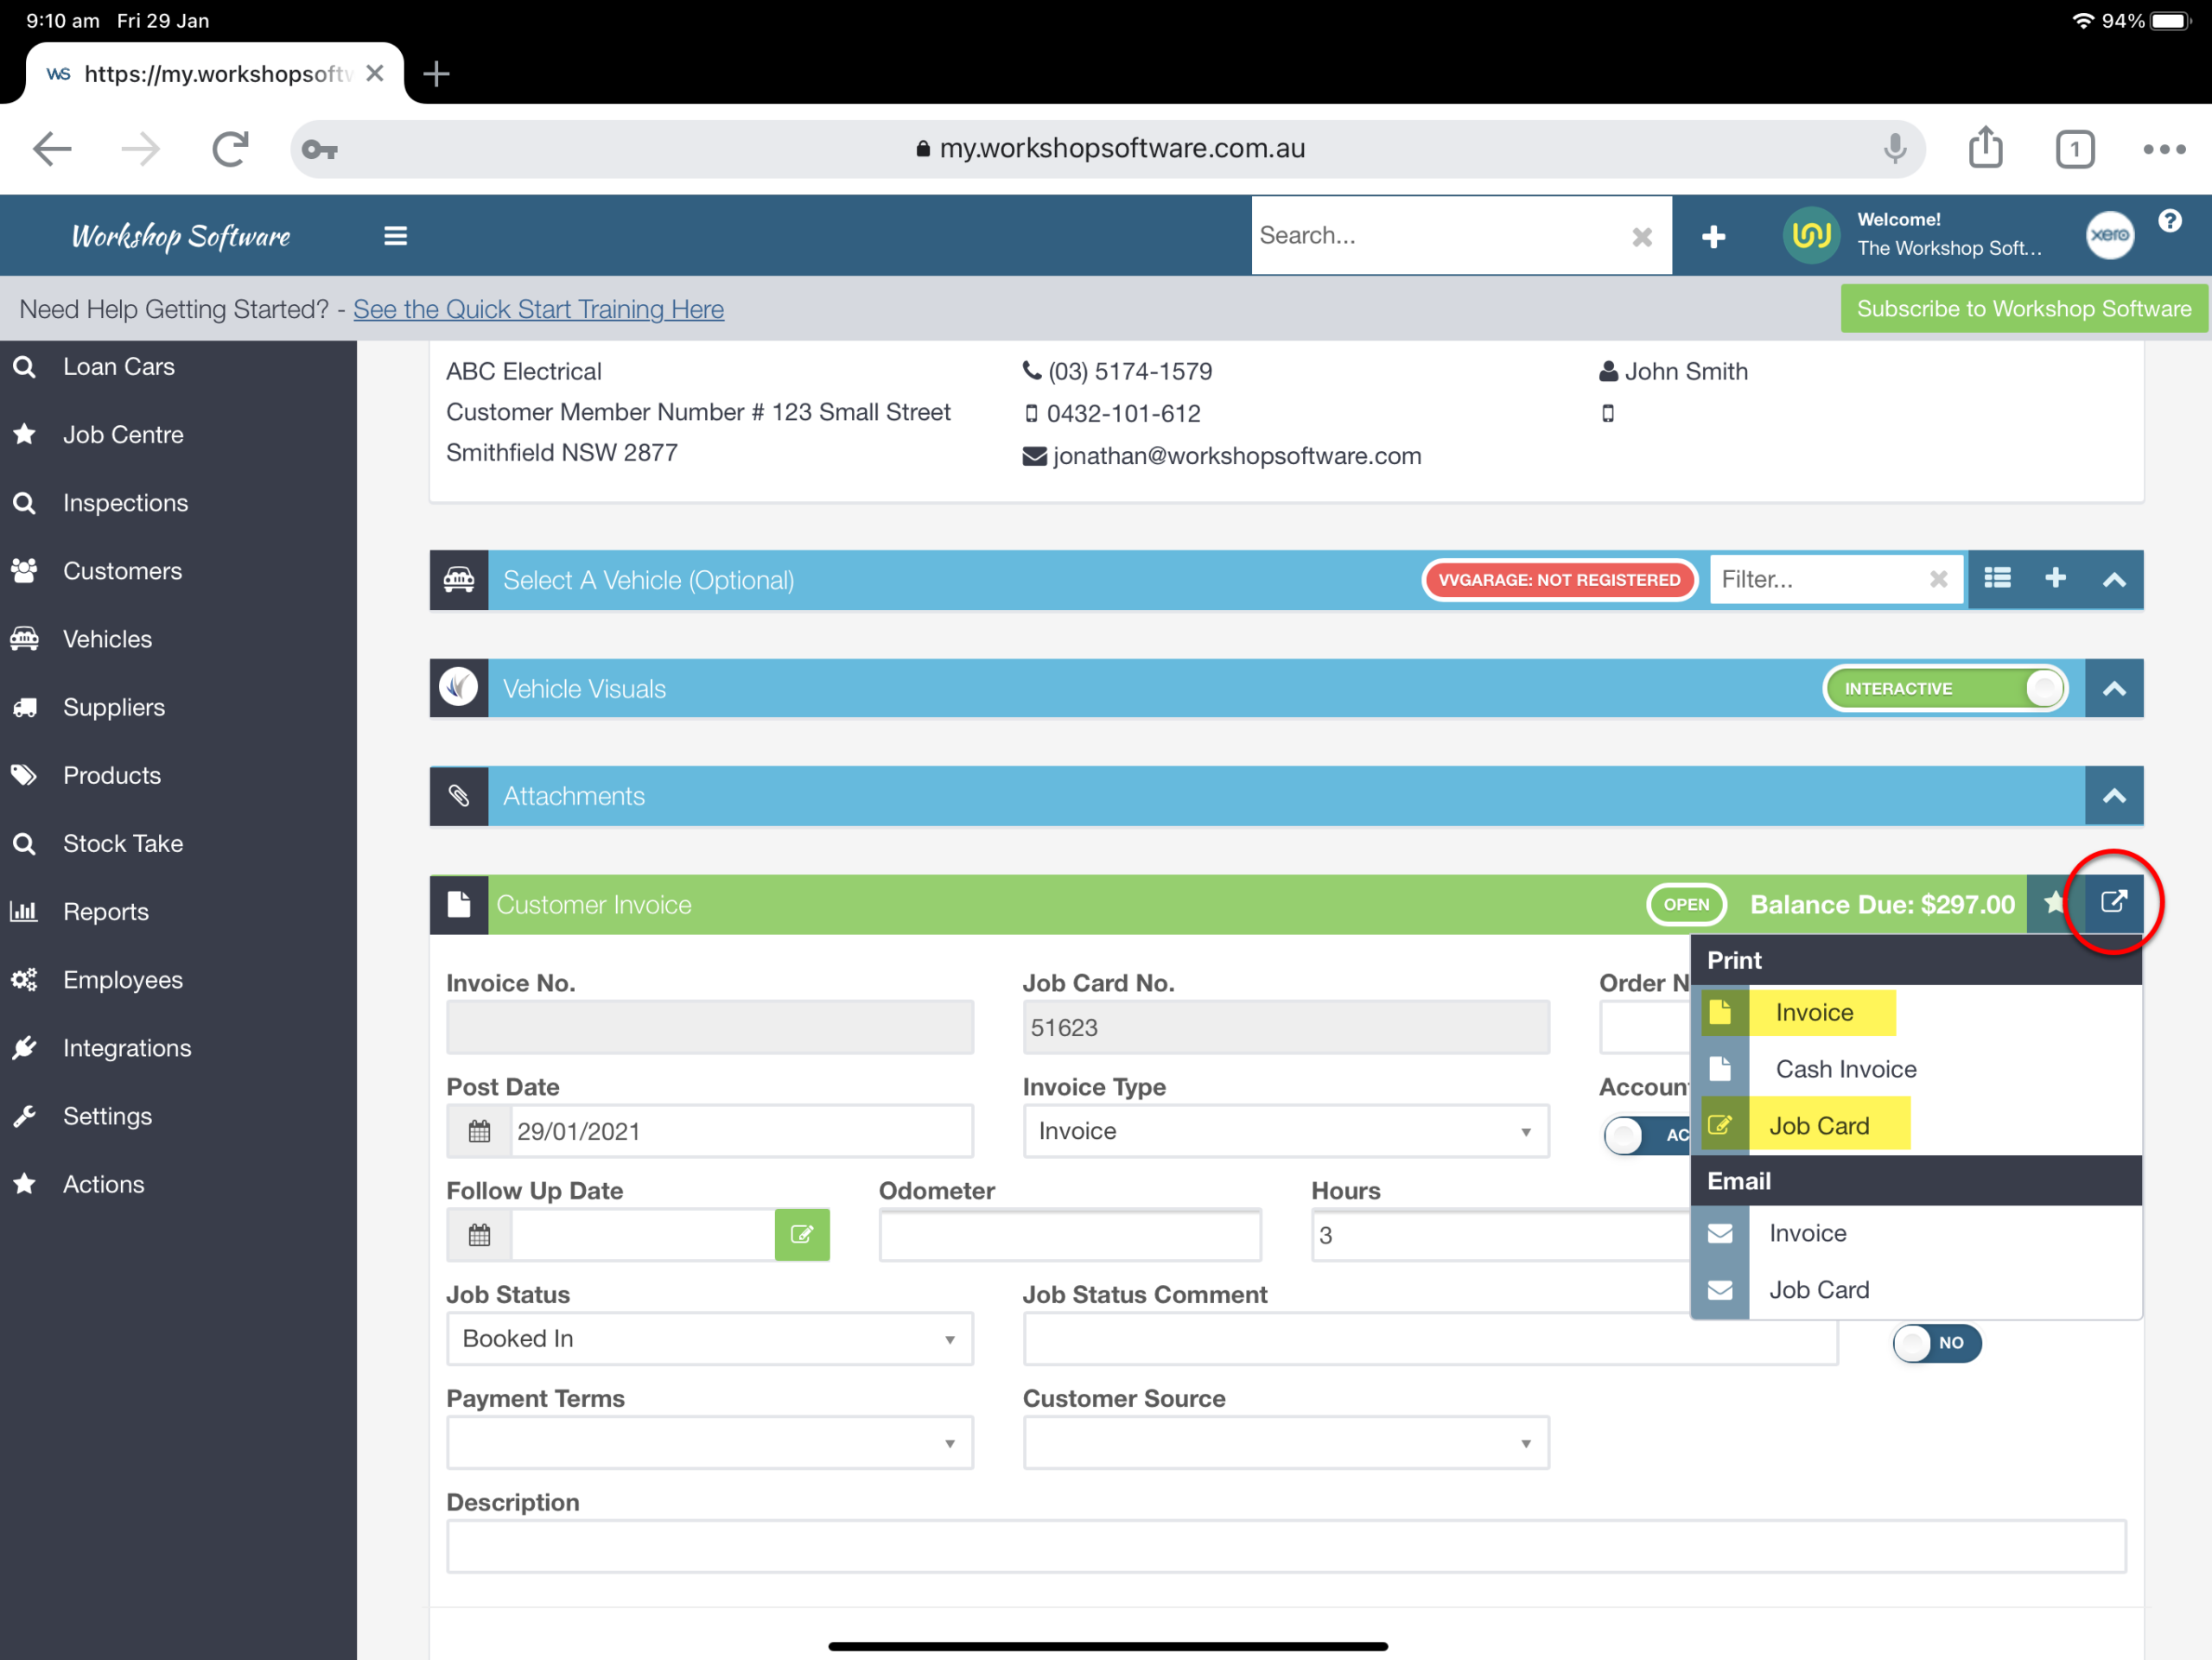Click the star icon on Customer Invoice

click(2053, 903)
